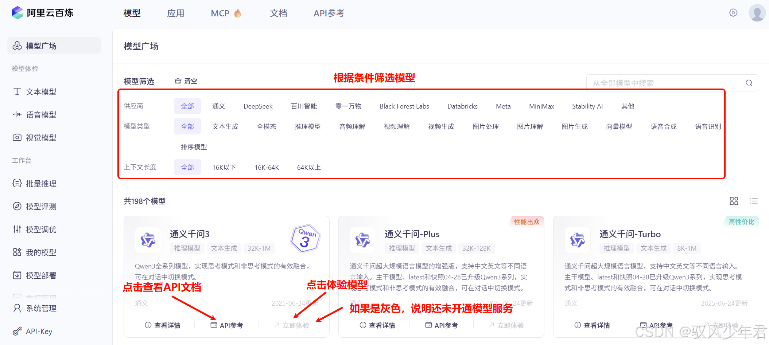
Task: Filter model type by 推理模型
Action: tap(308, 126)
